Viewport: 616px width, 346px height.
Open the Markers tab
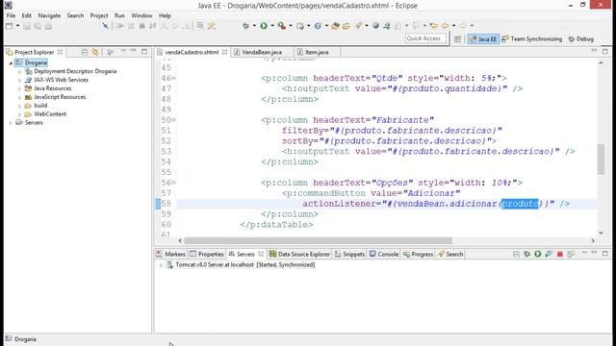click(170, 254)
